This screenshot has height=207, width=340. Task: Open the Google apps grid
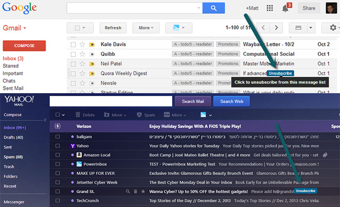(270, 8)
